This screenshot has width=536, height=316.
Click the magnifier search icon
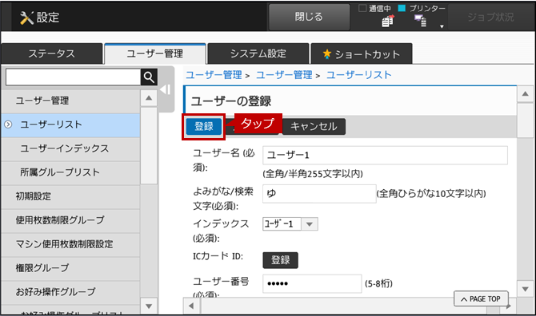(149, 77)
